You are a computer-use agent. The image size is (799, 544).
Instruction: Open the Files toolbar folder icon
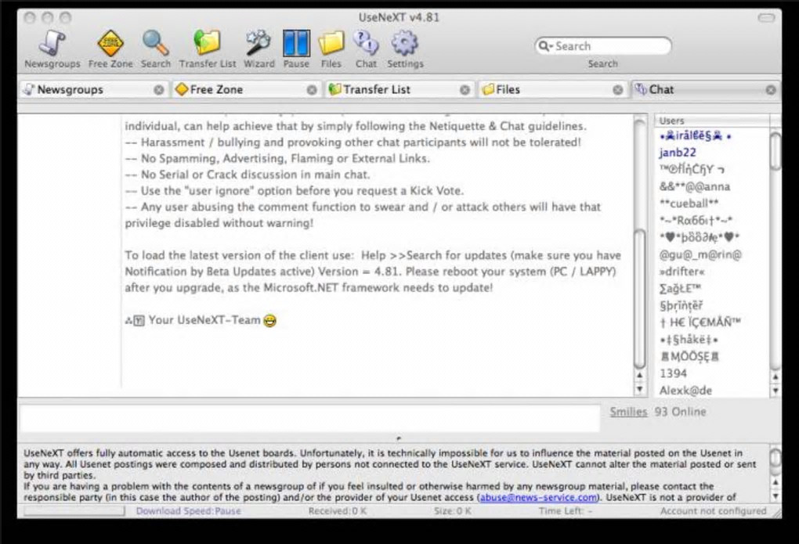coord(331,49)
